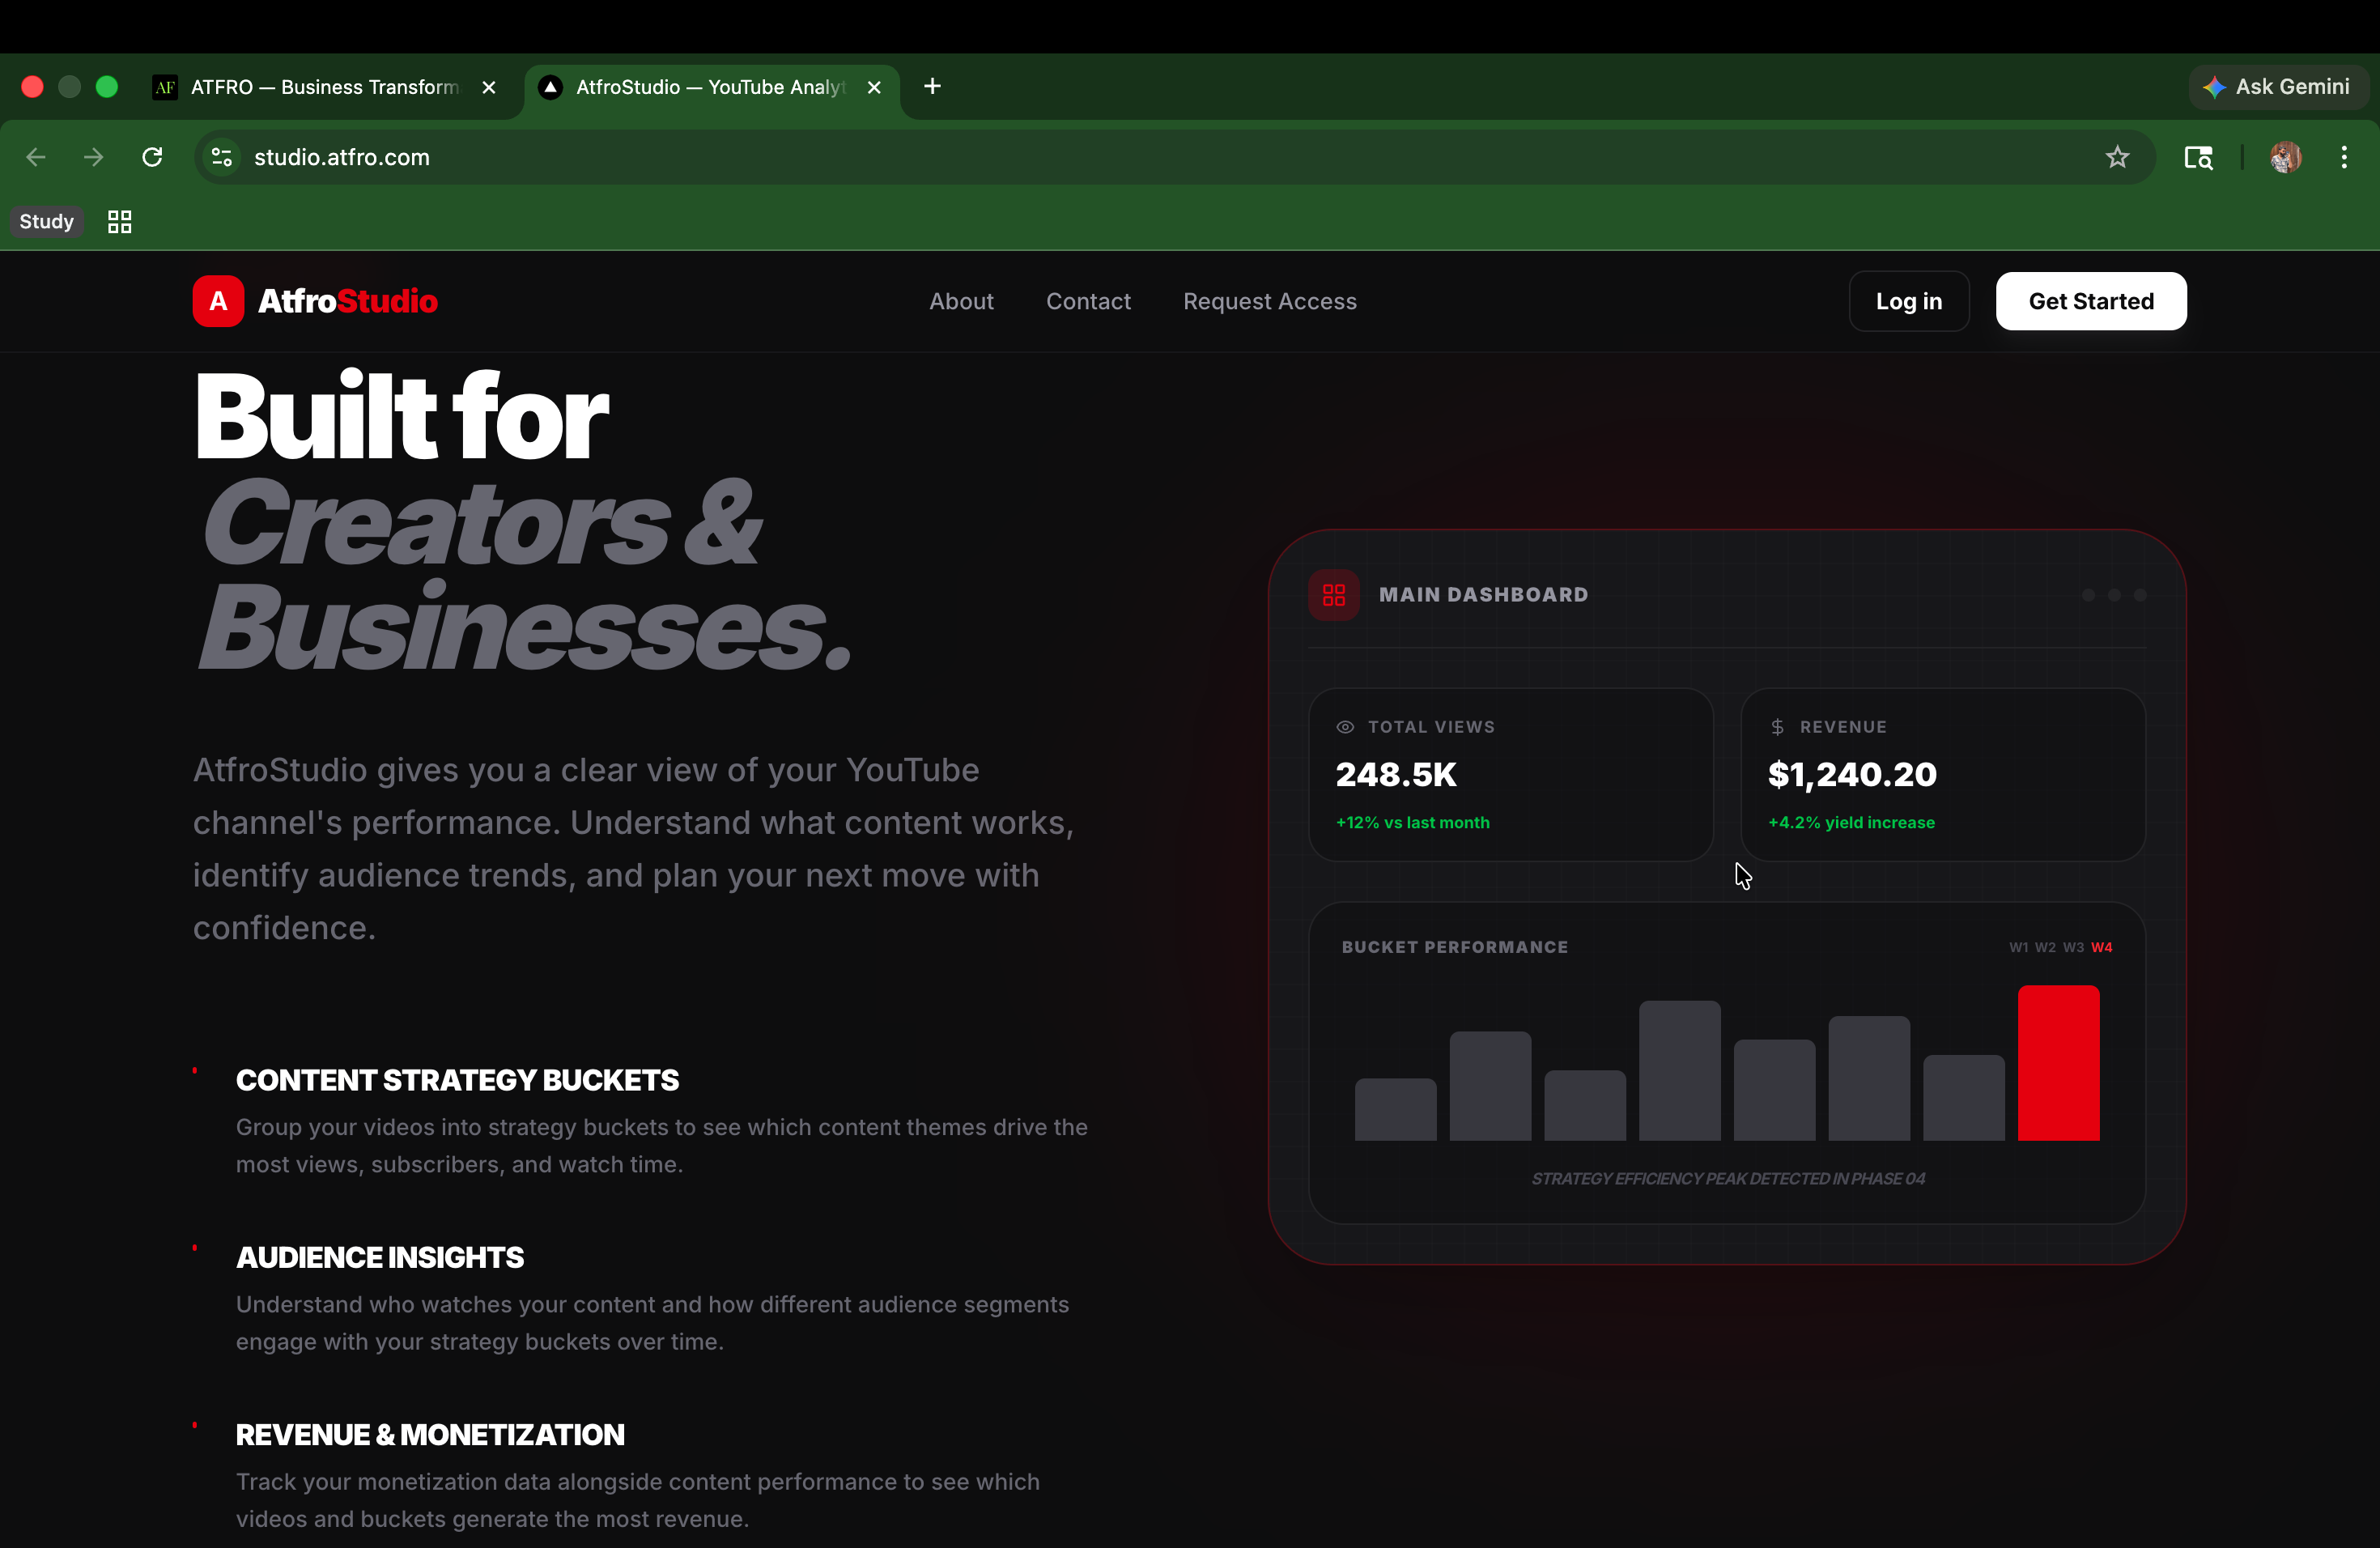
Task: Open a new tab with plus button
Action: [932, 86]
